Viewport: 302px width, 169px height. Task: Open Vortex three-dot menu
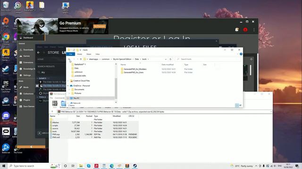tap(254, 30)
